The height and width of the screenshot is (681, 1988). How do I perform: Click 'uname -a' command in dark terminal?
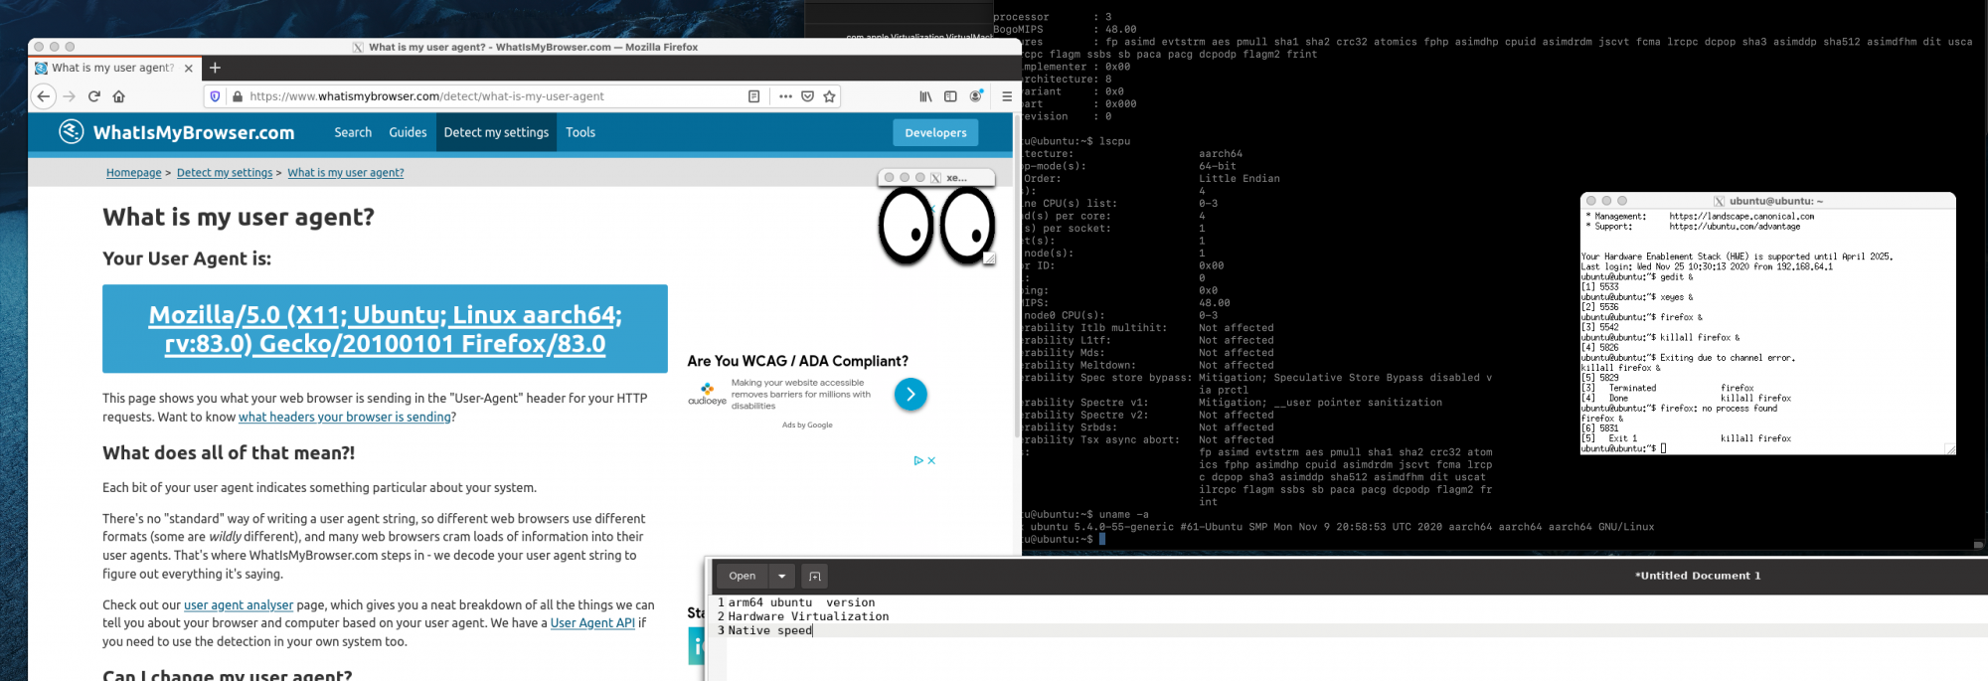1124,515
